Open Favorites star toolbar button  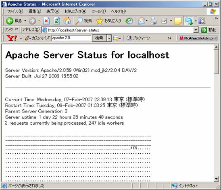coord(108,21)
